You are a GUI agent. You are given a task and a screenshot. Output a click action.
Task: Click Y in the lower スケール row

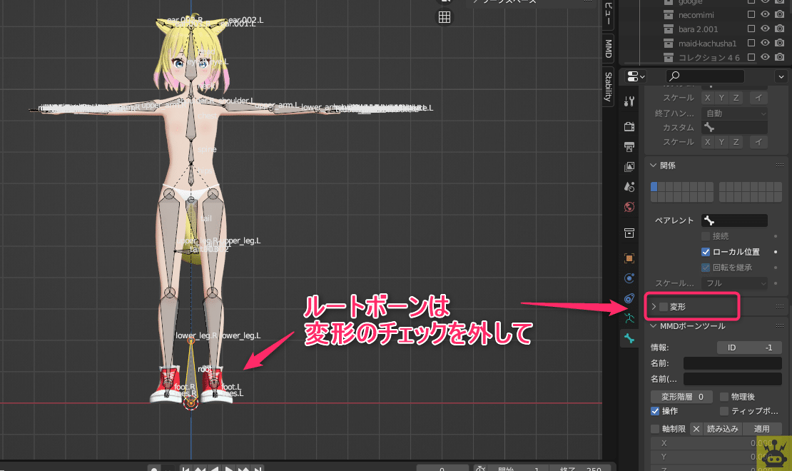tap(722, 142)
